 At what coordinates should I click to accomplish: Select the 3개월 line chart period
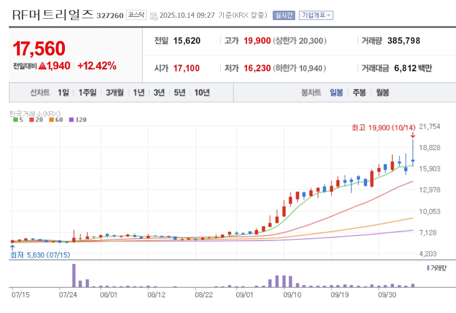(x=114, y=93)
